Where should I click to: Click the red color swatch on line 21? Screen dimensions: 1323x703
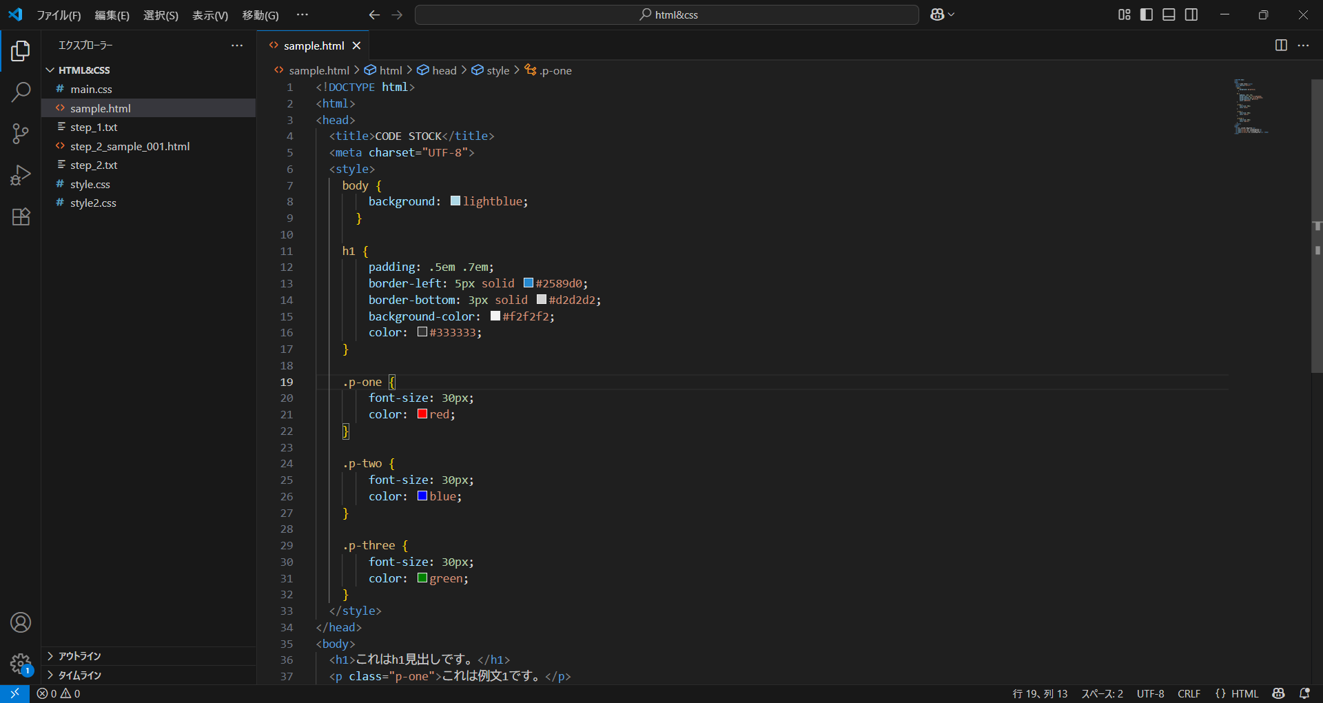pyautogui.click(x=422, y=414)
